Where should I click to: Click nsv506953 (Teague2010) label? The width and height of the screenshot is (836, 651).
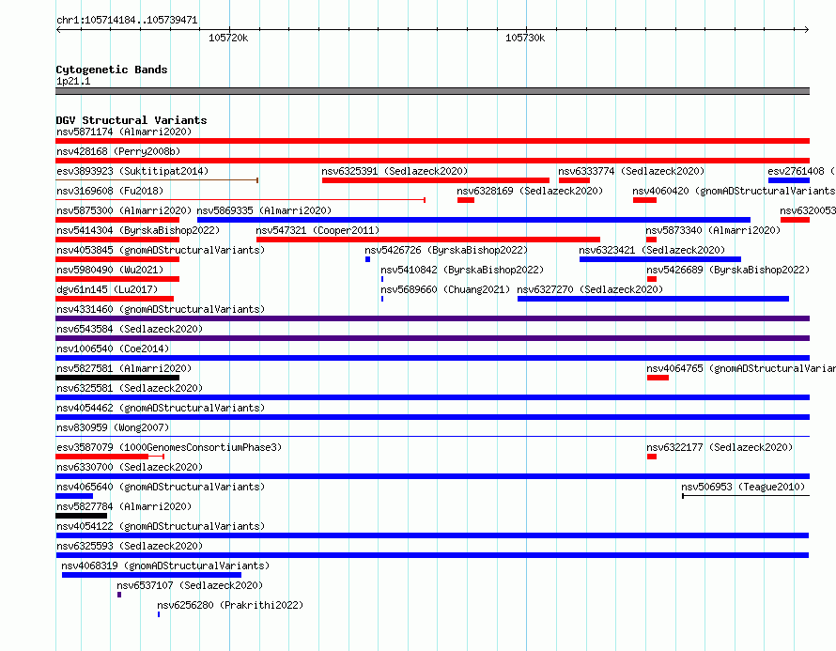[743, 487]
